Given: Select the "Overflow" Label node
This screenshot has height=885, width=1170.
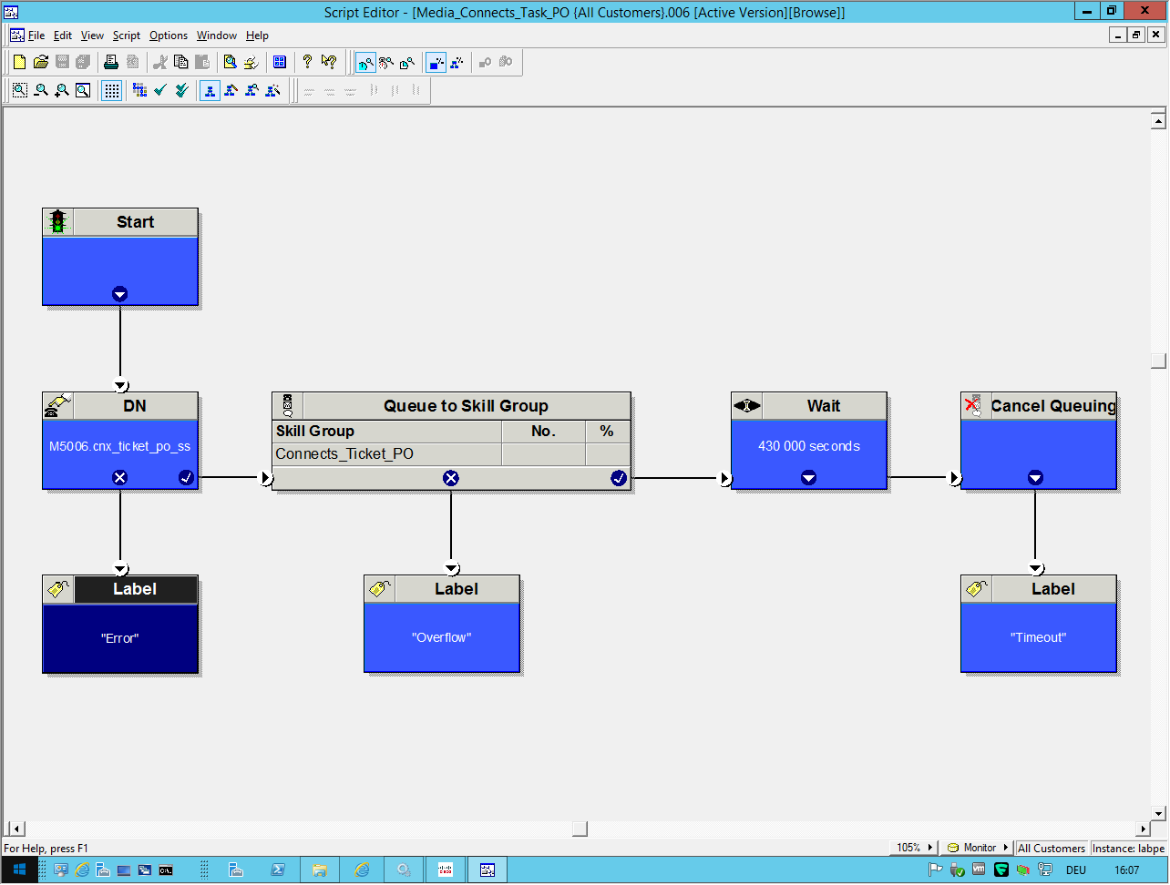Looking at the screenshot, I should coord(442,625).
